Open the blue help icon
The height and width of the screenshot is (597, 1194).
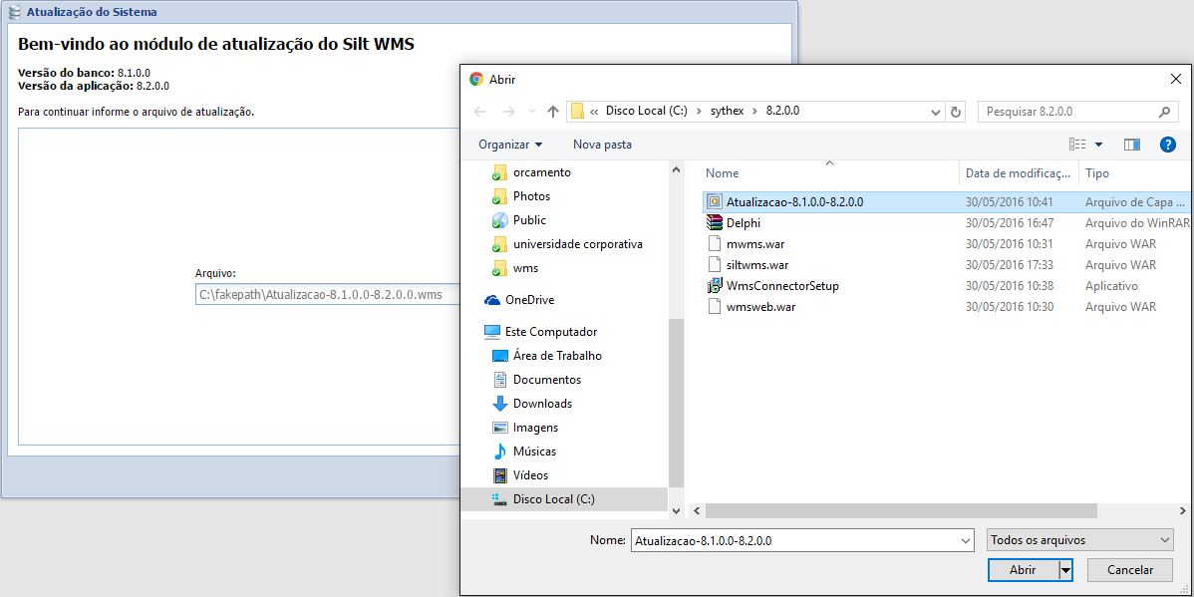click(1167, 145)
